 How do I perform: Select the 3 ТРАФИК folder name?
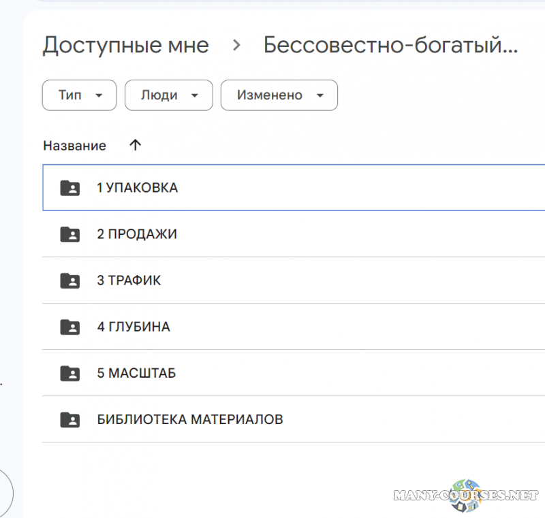129,280
